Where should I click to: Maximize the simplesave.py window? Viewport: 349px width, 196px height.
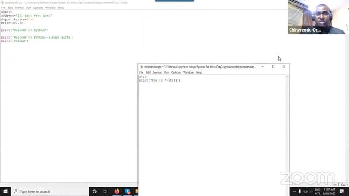(x=273, y=66)
